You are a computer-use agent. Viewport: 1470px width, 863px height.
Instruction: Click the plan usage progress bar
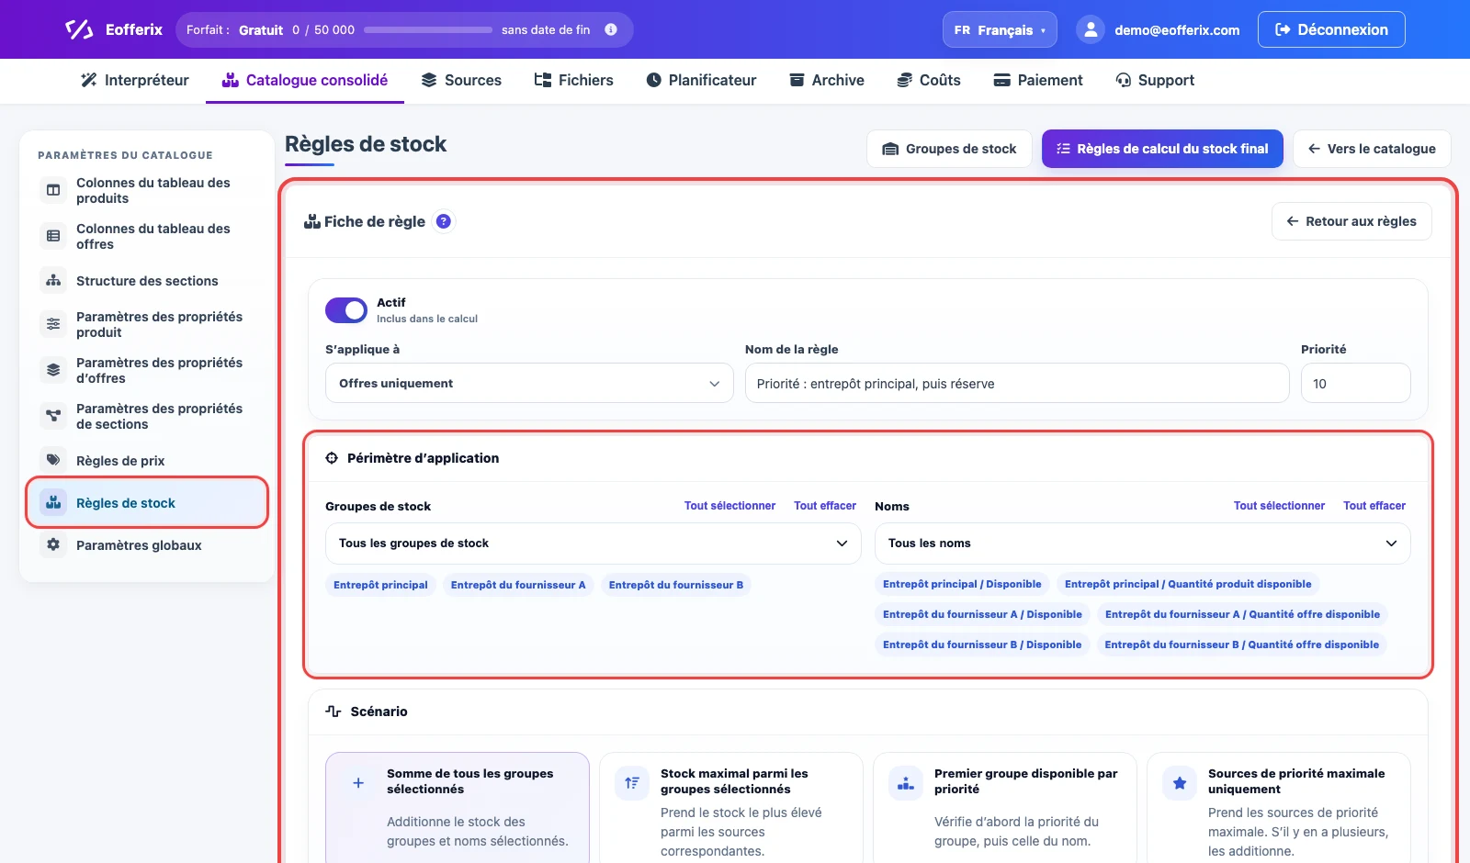(428, 29)
